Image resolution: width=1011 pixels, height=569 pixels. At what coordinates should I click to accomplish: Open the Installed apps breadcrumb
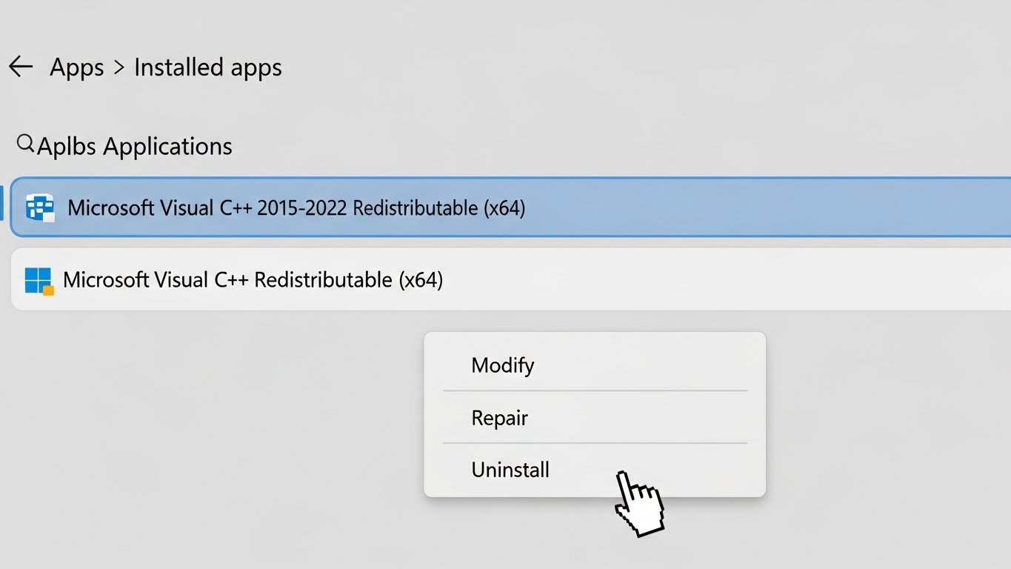tap(207, 67)
